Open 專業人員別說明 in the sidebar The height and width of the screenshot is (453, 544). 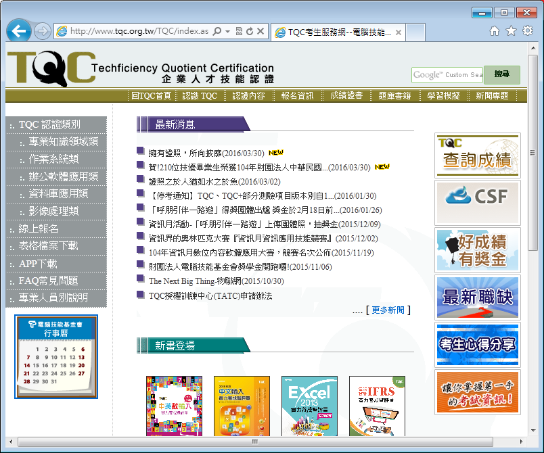(x=56, y=298)
